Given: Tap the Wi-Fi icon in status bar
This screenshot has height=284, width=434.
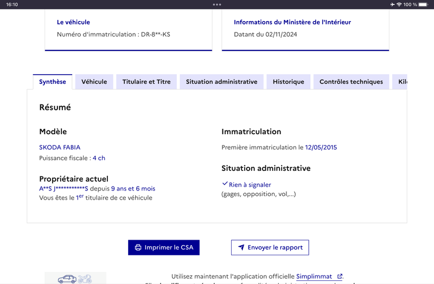Looking at the screenshot, I should pyautogui.click(x=399, y=4).
